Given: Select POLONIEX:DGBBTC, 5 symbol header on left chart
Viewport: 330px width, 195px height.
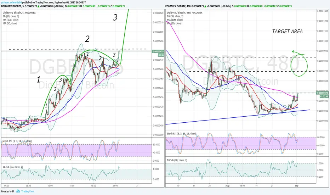Looking at the screenshot, I should [12, 6].
